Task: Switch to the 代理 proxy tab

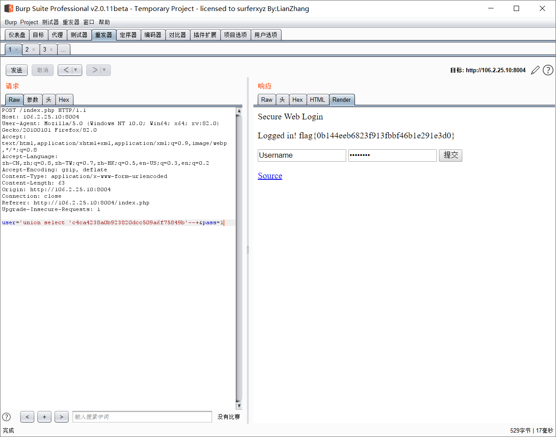Action: [57, 35]
